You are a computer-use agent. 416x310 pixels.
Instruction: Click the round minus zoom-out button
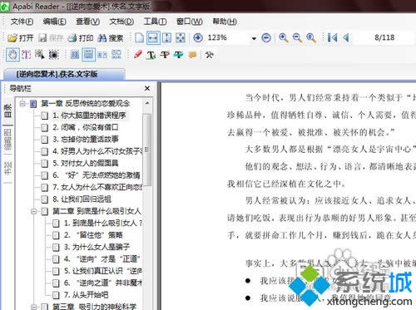click(x=266, y=37)
